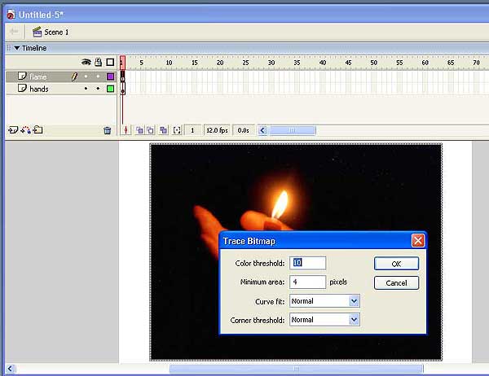Turn on Edit Multiple Frames

[163, 130]
